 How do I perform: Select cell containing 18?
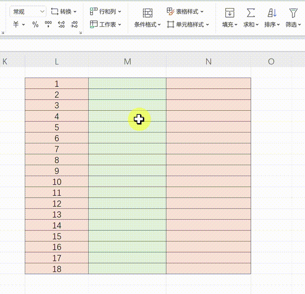point(57,269)
